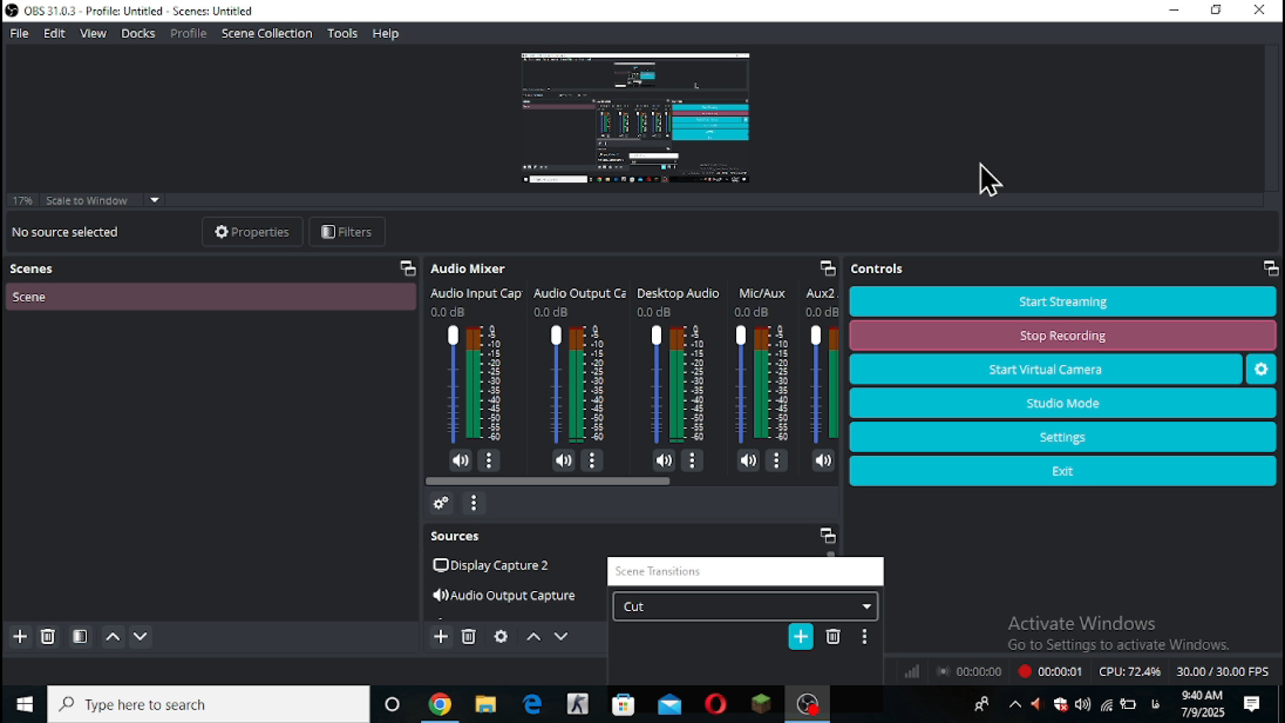
Task: Undock the Scenes panel
Action: point(408,268)
